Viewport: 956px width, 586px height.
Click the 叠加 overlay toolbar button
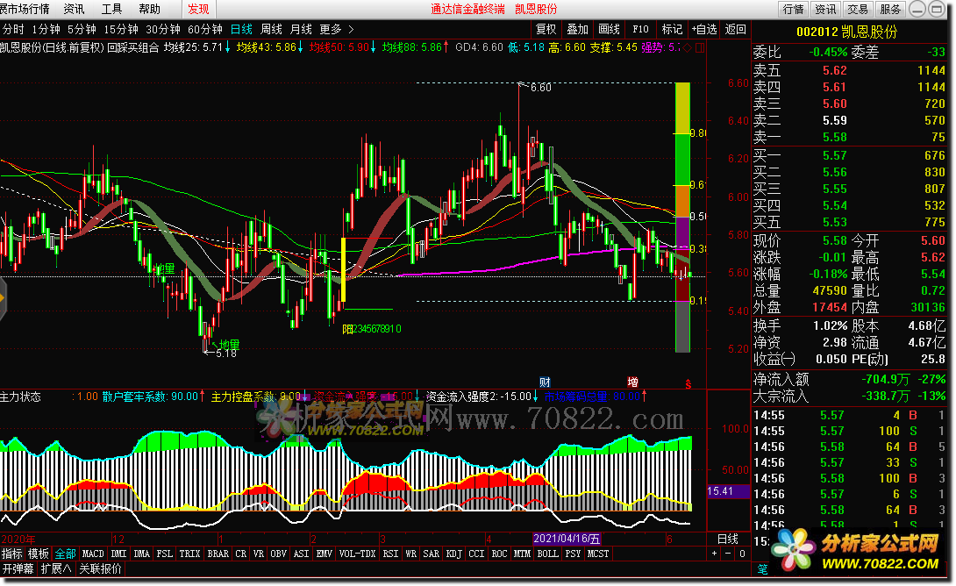577,29
